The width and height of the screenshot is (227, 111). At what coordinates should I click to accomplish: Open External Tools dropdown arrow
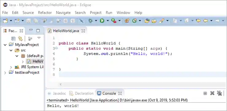(120, 21)
